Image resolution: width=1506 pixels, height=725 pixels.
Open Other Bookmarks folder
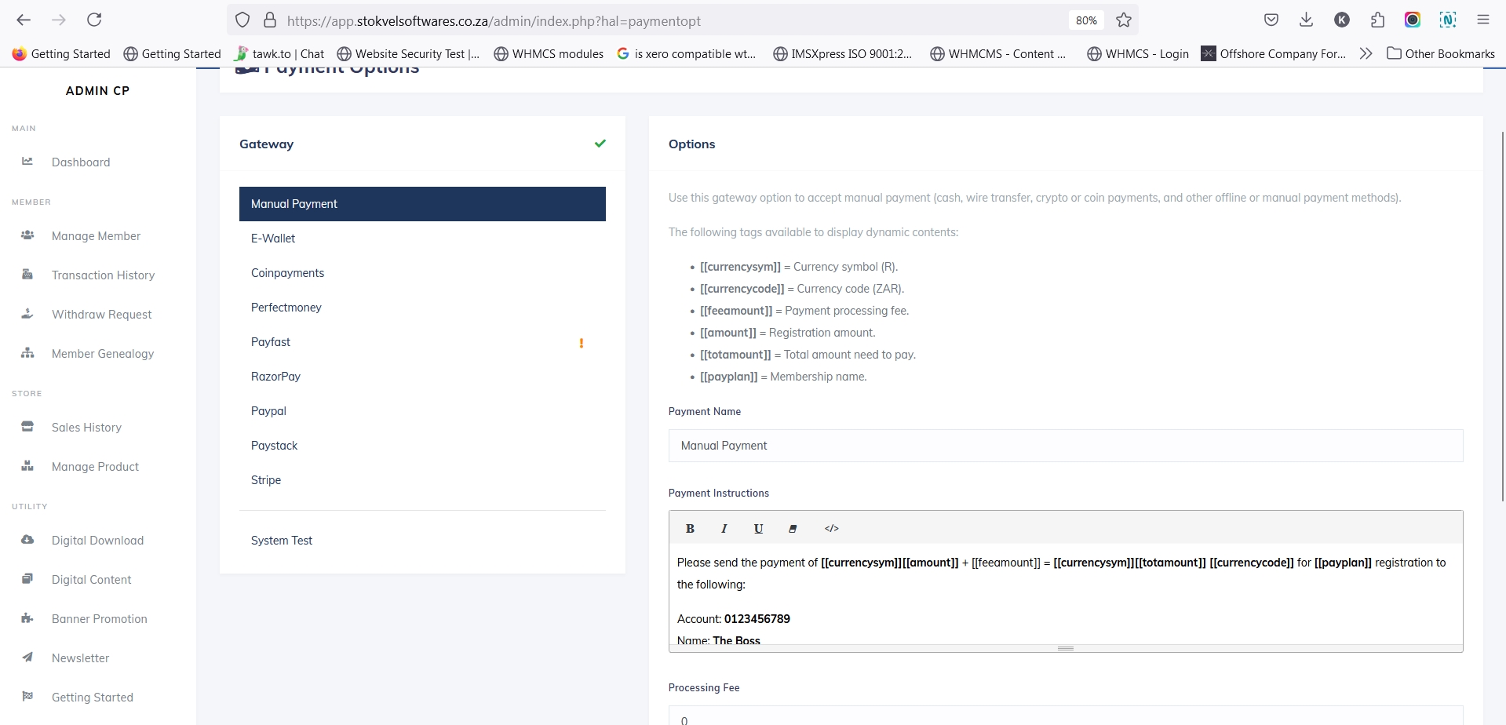tap(1441, 53)
